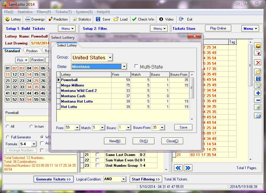This screenshot has height=193, width=266.
Task: Click the Random button
Action: (x=37, y=60)
